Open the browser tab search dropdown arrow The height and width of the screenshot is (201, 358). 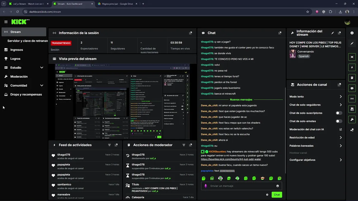tap(4, 4)
